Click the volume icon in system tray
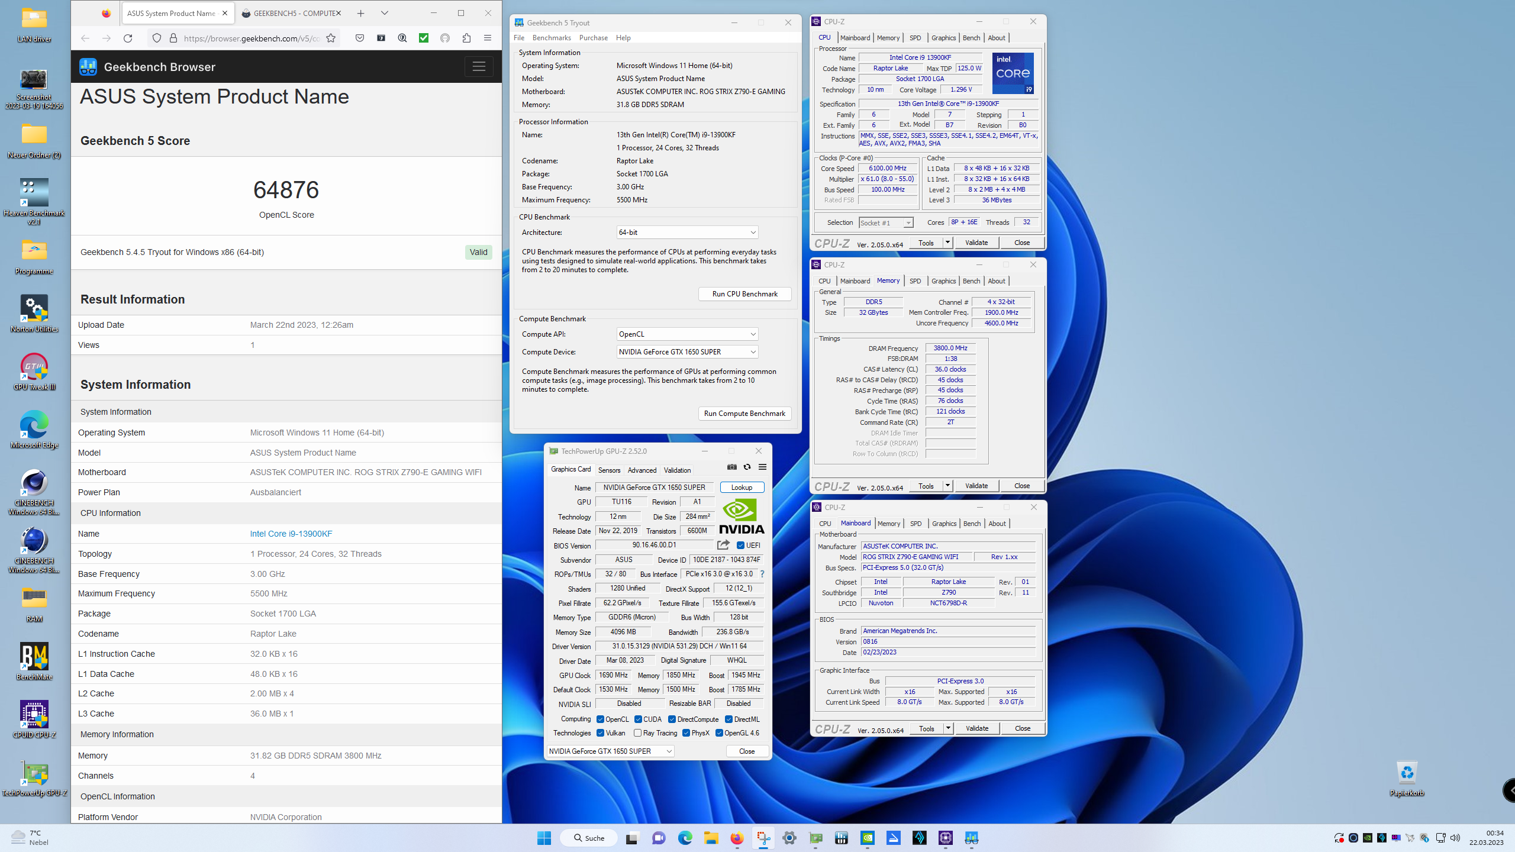The width and height of the screenshot is (1515, 852). coord(1455,838)
